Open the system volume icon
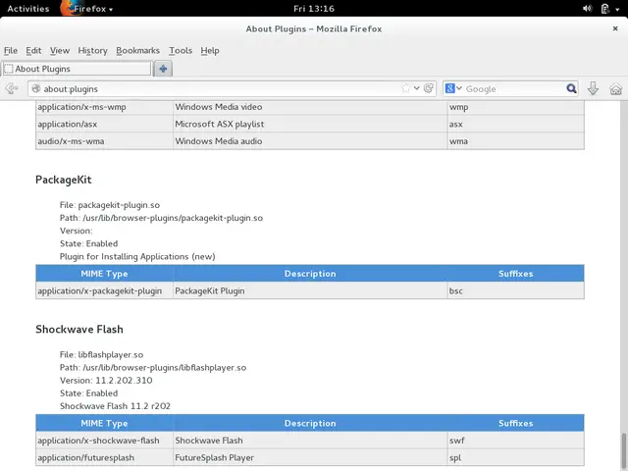The image size is (628, 471). 587,9
